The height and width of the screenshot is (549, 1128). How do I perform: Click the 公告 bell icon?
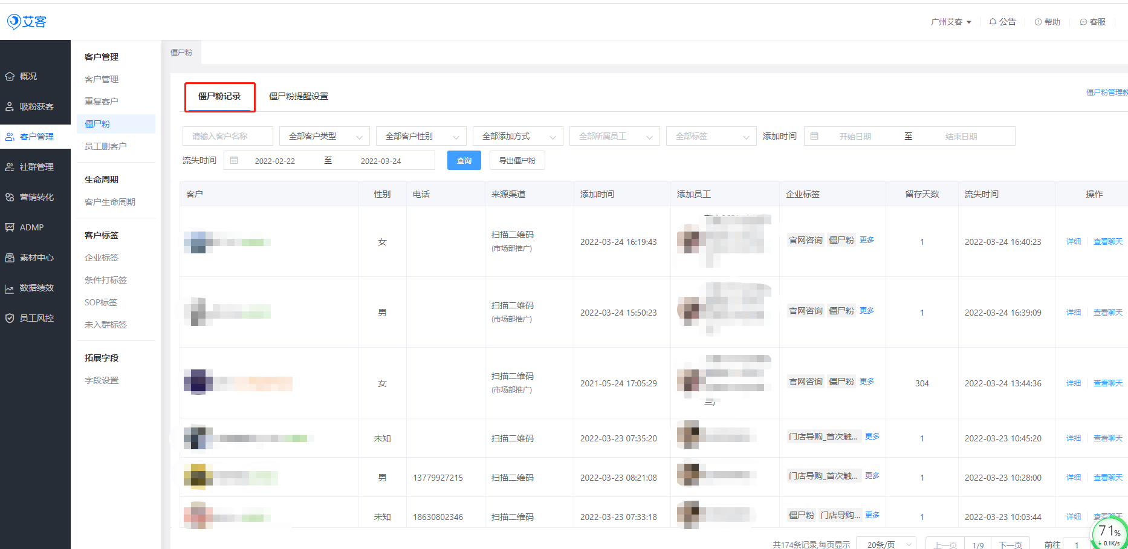pyautogui.click(x=993, y=22)
